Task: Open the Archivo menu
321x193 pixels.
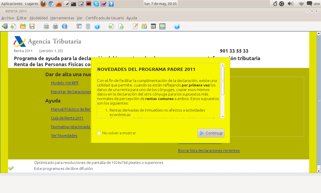Action: click(x=8, y=18)
